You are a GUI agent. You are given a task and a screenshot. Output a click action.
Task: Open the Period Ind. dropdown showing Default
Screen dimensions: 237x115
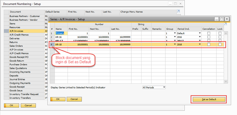[x=200, y=33]
